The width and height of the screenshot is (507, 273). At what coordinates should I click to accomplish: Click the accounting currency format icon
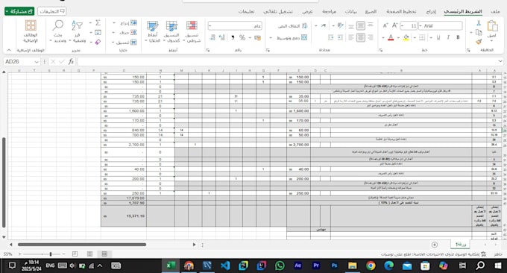tap(258, 38)
